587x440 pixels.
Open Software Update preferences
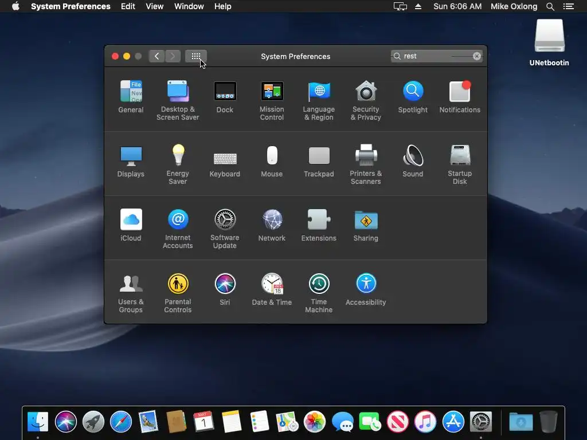pos(225,229)
